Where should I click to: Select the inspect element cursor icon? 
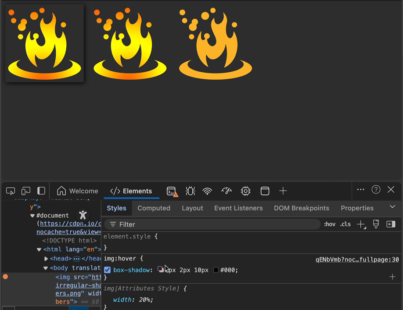click(10, 190)
